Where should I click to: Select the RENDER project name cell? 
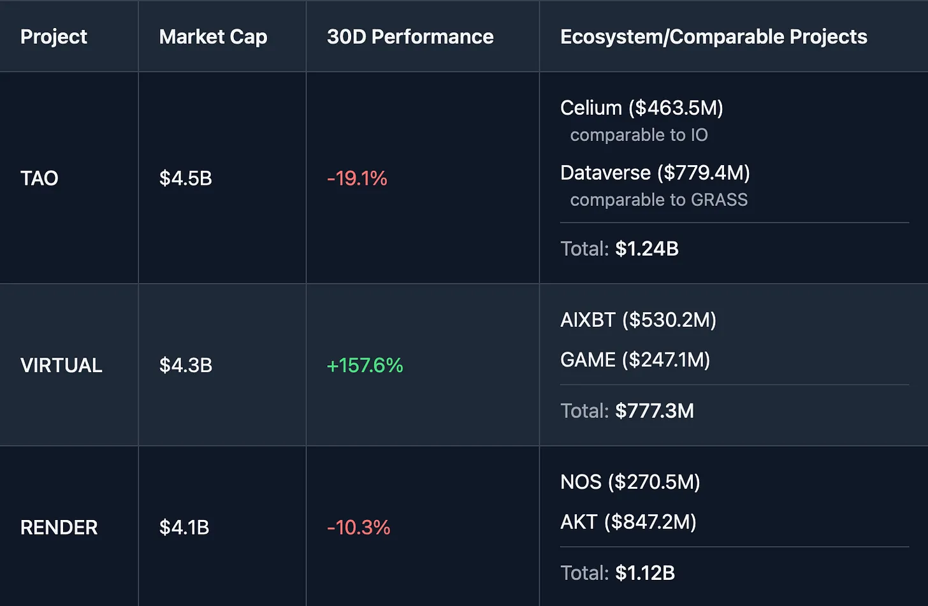click(59, 528)
